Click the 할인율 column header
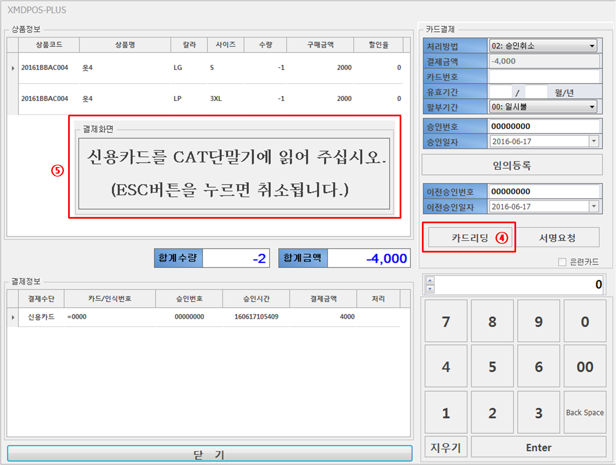Viewport: 616px width, 465px height. pos(379,45)
